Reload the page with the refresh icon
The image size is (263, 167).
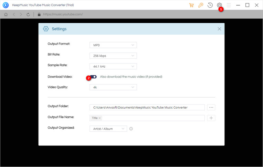(x=28, y=14)
